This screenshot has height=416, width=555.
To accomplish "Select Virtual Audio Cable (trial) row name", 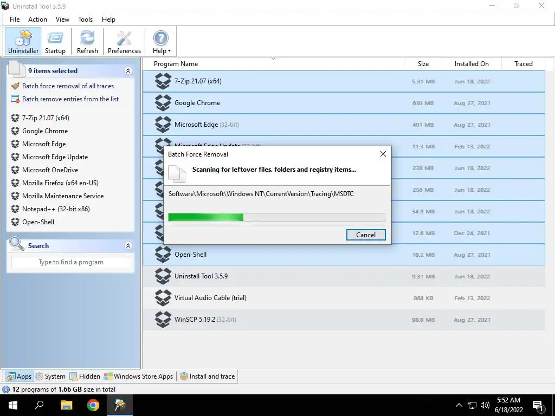I will point(210,298).
